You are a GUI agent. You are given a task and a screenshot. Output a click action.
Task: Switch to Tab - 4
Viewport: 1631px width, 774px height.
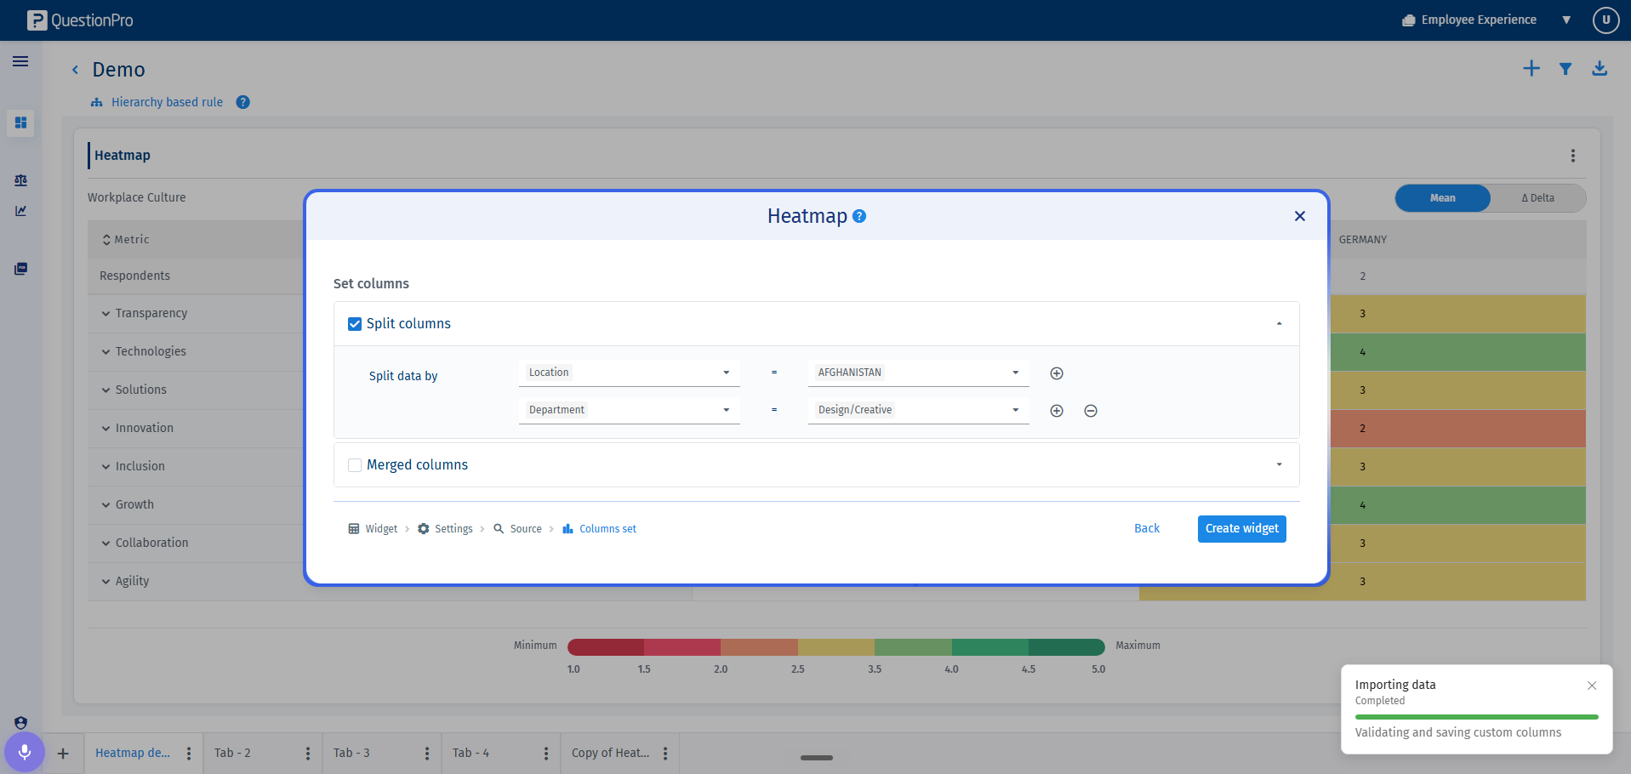470,754
